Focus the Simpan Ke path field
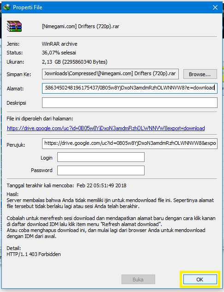 pyautogui.click(x=110, y=74)
